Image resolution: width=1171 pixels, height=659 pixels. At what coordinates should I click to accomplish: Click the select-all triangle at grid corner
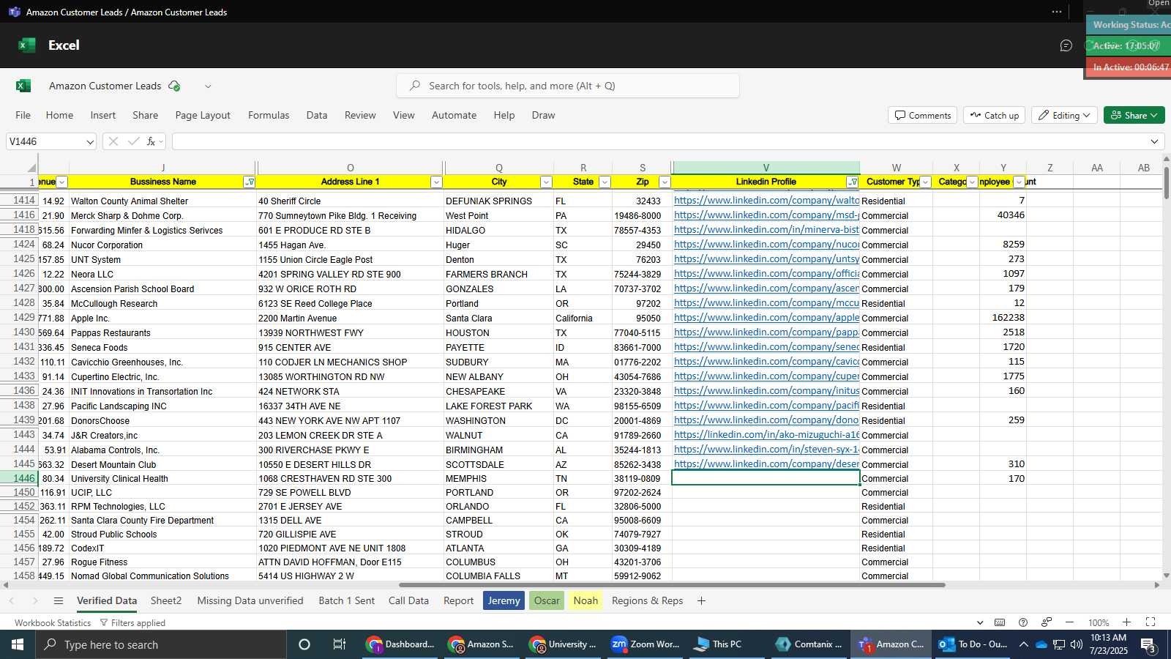pos(31,168)
